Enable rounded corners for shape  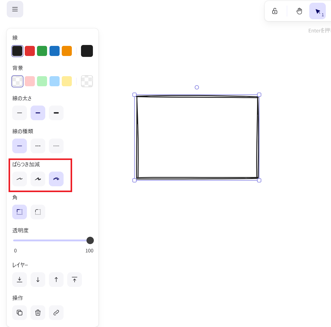pyautogui.click(x=38, y=212)
